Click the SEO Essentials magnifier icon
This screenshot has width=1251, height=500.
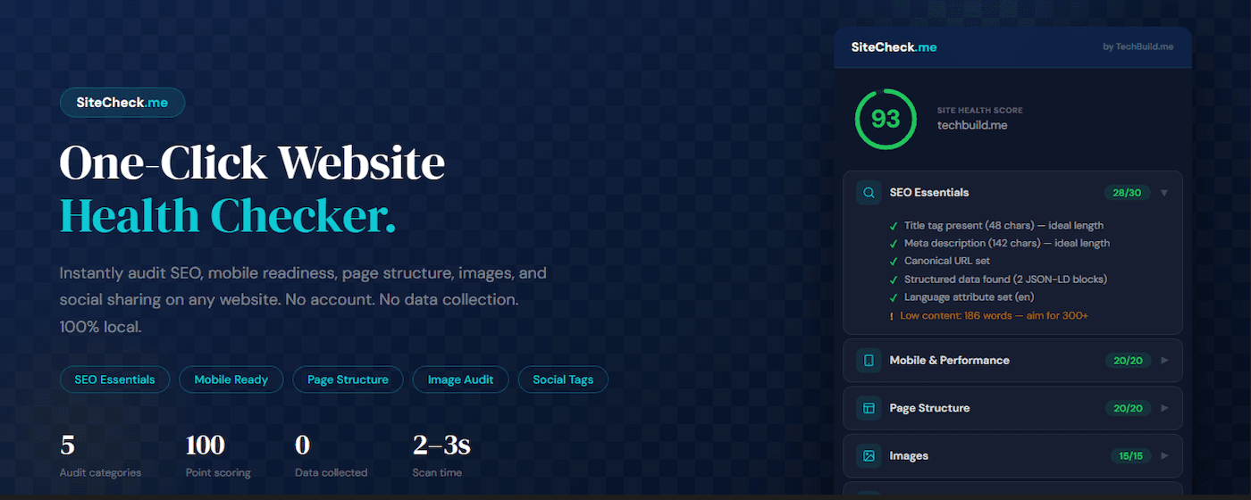[868, 193]
